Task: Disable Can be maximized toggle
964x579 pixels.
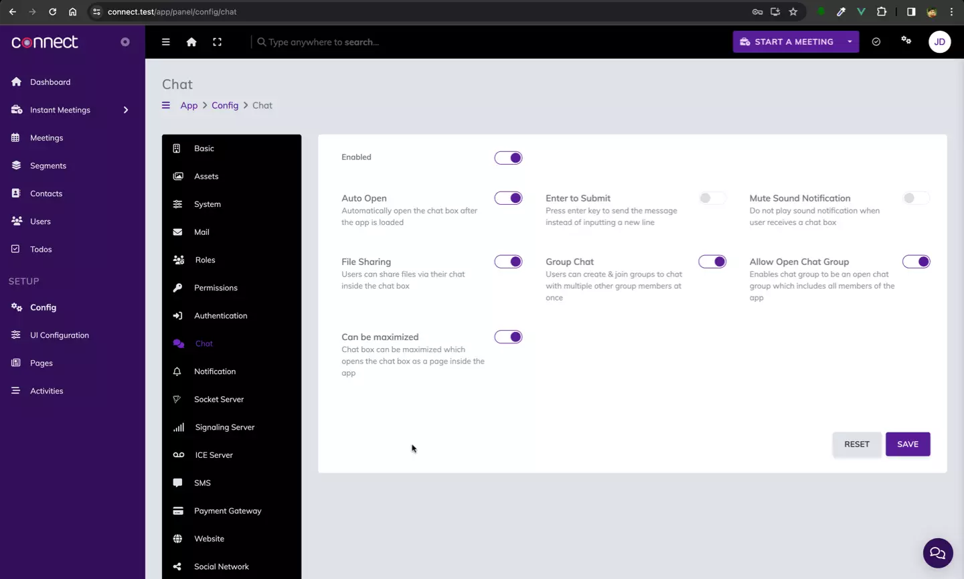Action: coord(508,337)
